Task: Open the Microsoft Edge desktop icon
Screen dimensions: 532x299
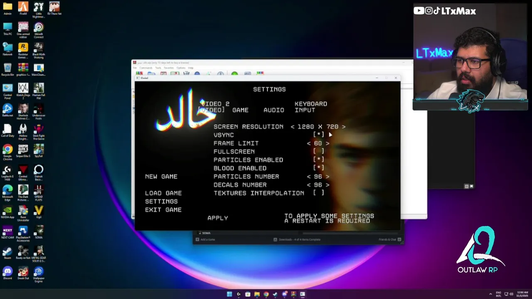Action: click(7, 193)
